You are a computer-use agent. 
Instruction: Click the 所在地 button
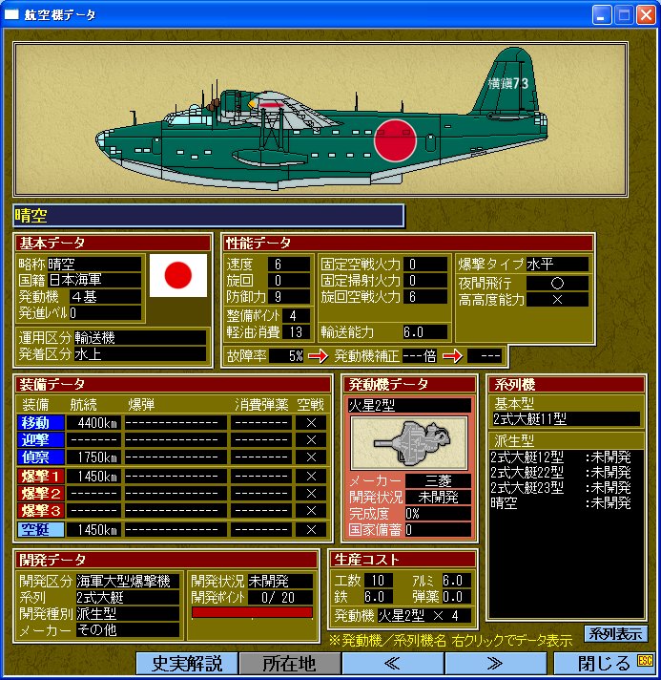(x=289, y=664)
